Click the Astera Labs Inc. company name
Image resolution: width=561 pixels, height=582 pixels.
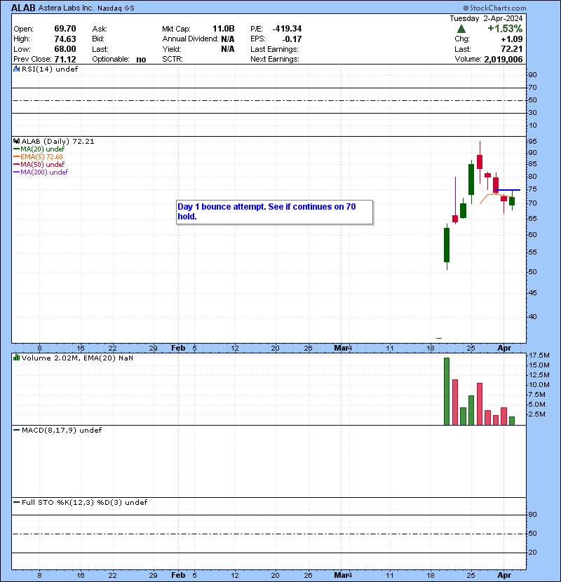pos(66,8)
